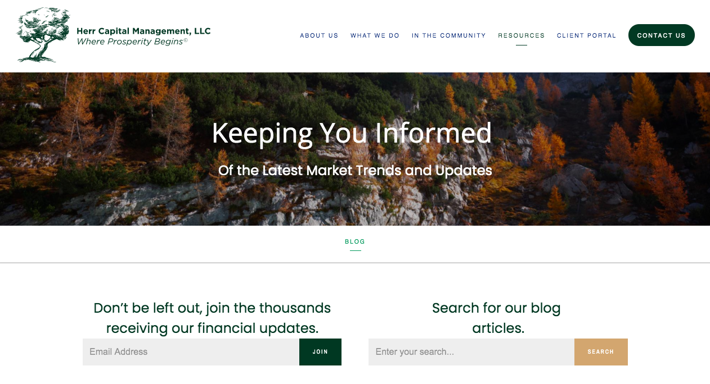Click the Where Prosperity Begins tagline
Image resolution: width=710 pixels, height=384 pixels.
coord(132,42)
